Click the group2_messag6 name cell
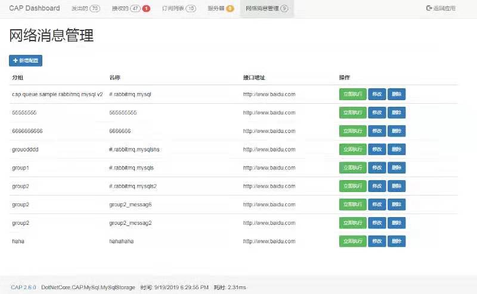This screenshot has height=294, width=477. tap(131, 205)
